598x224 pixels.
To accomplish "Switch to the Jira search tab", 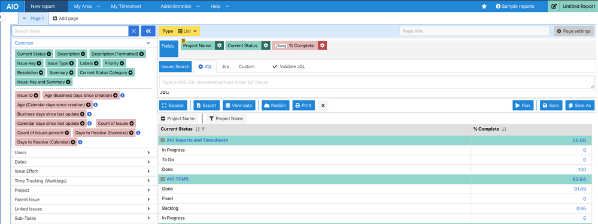I will pyautogui.click(x=226, y=66).
